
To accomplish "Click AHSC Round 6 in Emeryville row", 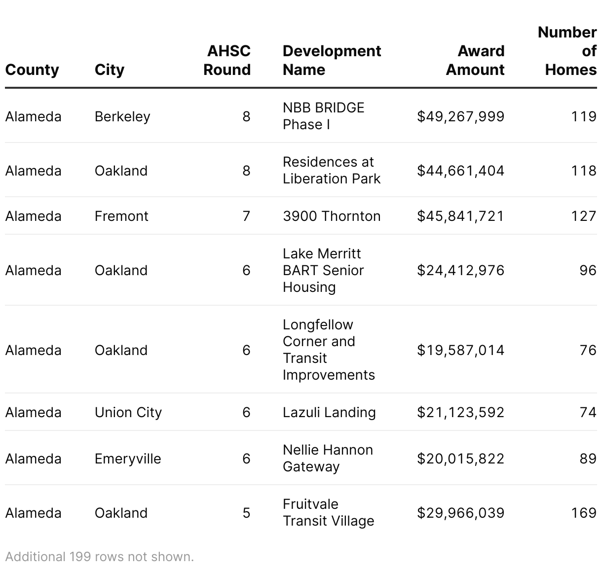I will click(x=246, y=459).
